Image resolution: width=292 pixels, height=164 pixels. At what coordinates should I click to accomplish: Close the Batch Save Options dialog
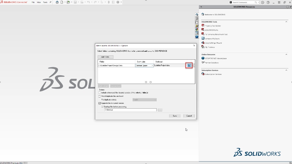194,45
